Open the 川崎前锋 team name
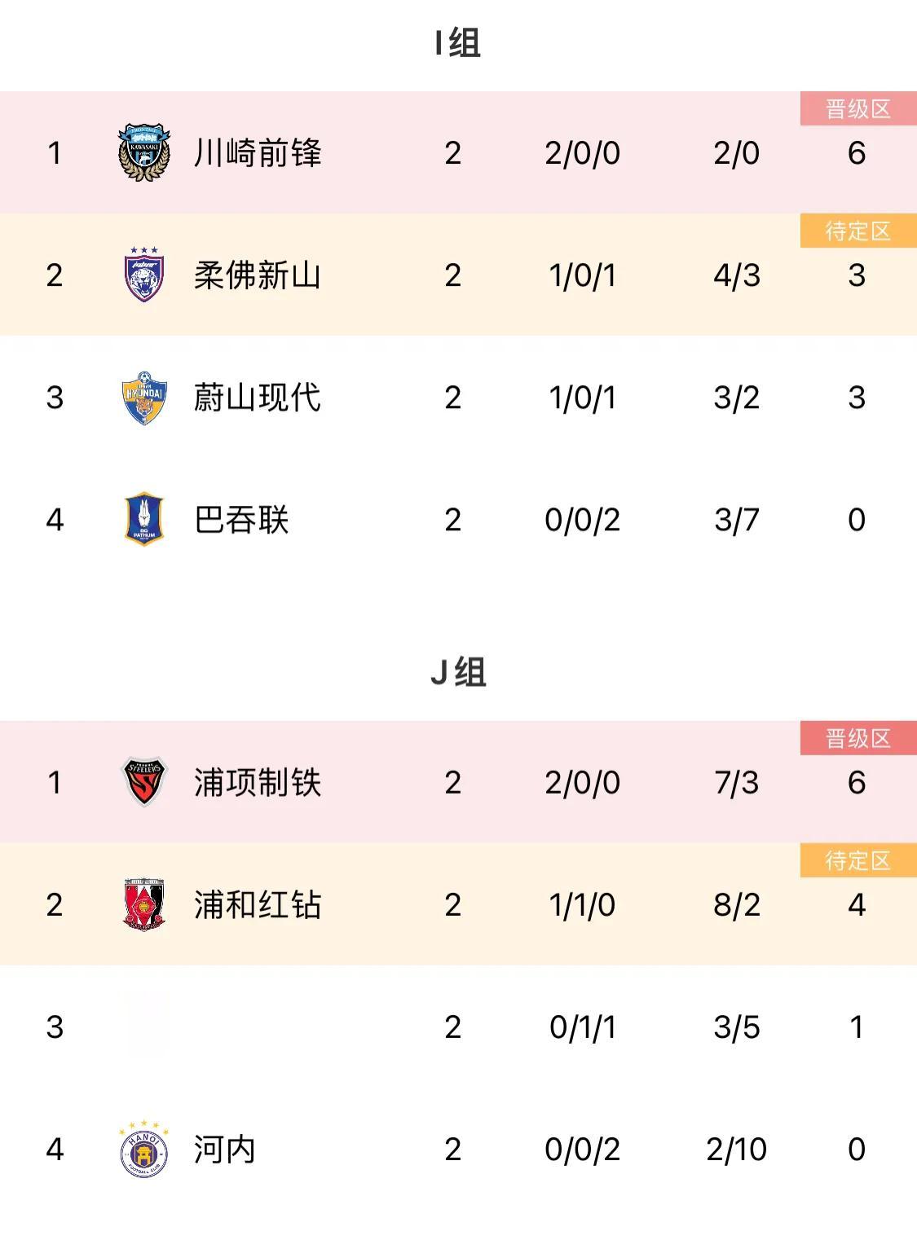917x1240 pixels. click(258, 153)
